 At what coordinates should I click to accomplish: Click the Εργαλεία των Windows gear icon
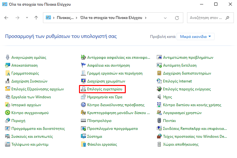coord(8,97)
